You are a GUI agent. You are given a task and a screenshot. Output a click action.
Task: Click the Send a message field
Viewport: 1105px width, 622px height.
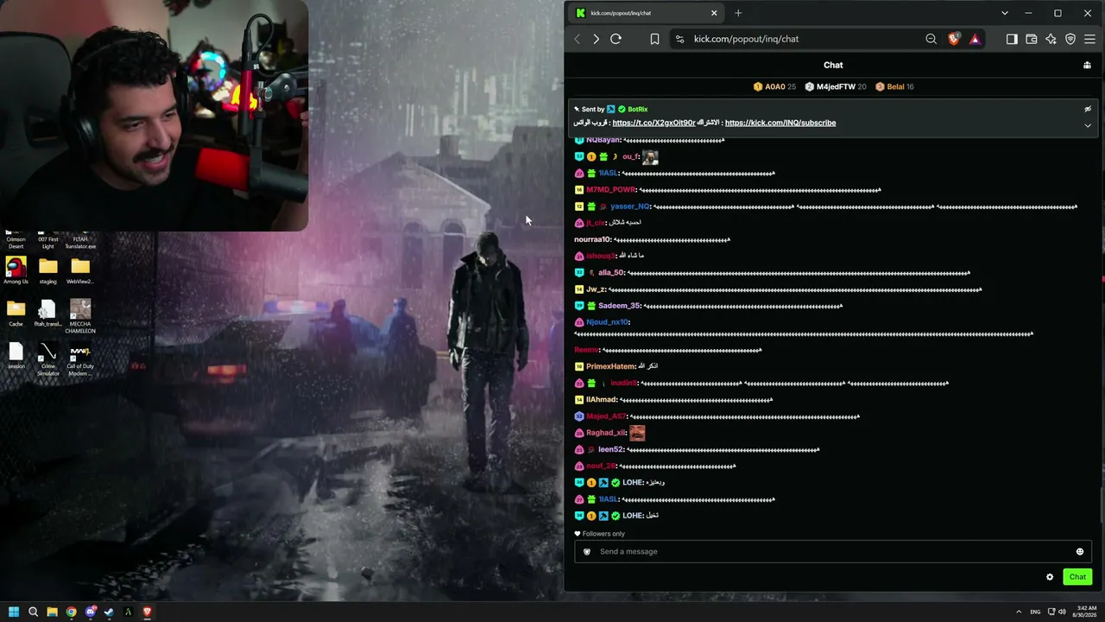pyautogui.click(x=833, y=551)
